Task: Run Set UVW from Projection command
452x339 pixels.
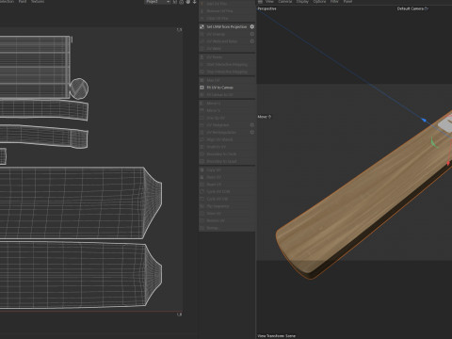Action: point(227,26)
